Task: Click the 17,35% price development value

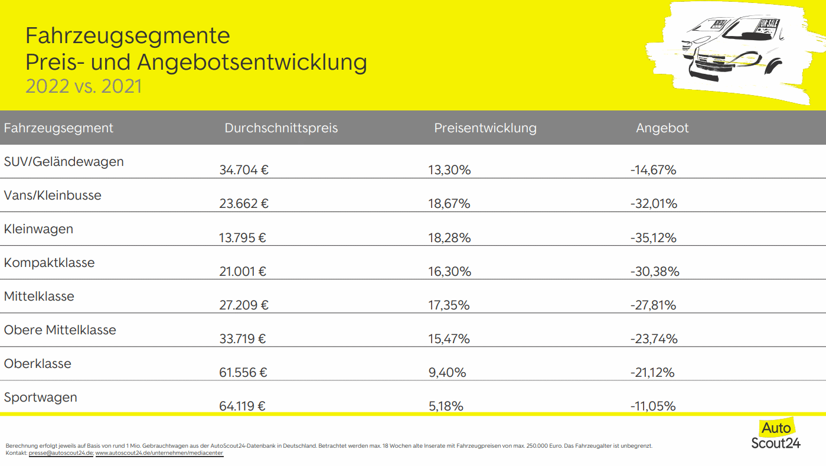Action: click(x=449, y=305)
